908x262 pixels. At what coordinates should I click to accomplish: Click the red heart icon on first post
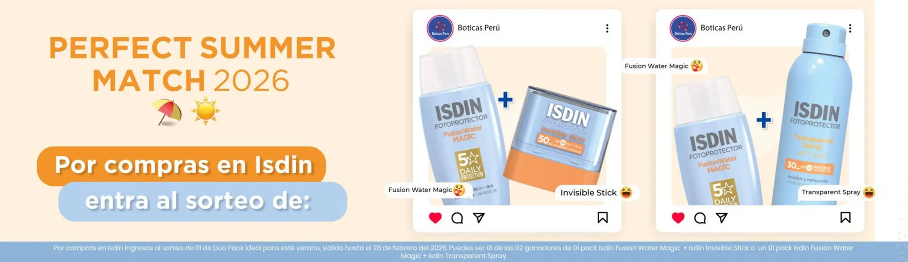pos(435,218)
